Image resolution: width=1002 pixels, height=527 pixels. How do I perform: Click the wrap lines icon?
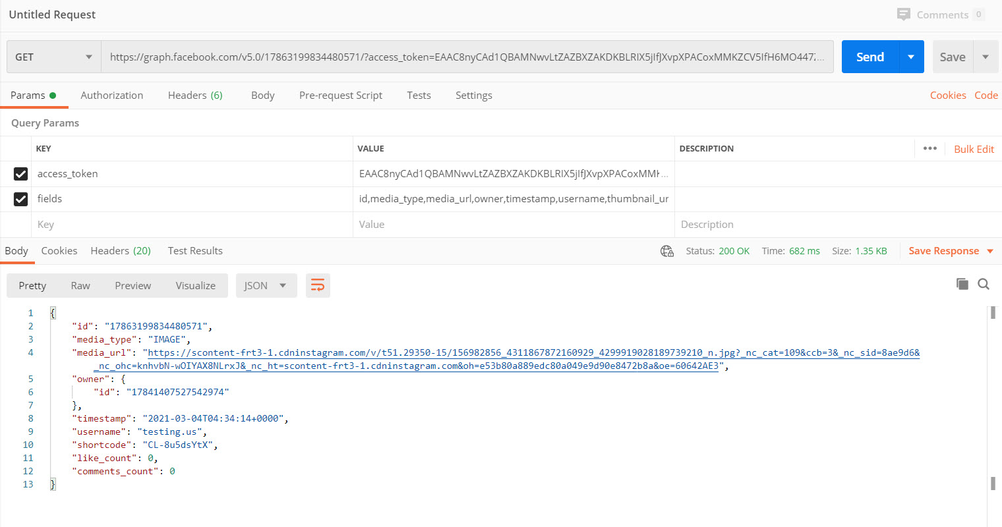tap(318, 285)
